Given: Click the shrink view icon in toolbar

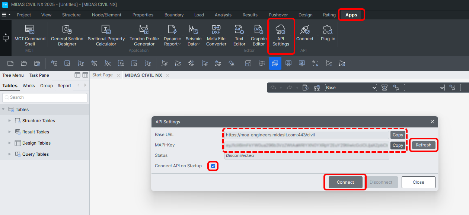Looking at the screenshot, I should pos(248,63).
